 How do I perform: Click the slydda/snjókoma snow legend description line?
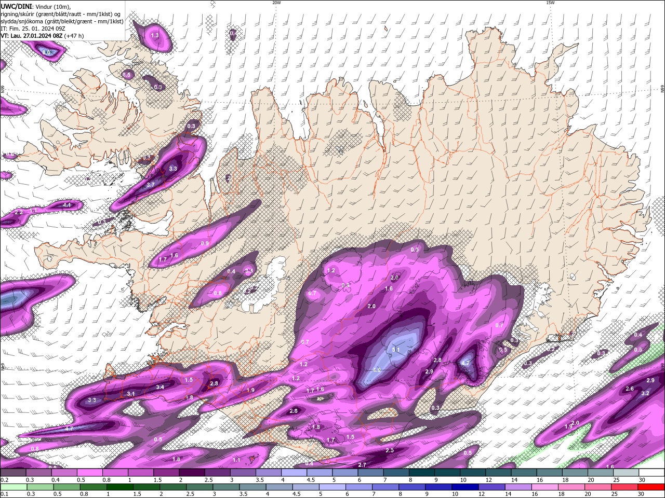tap(61, 21)
